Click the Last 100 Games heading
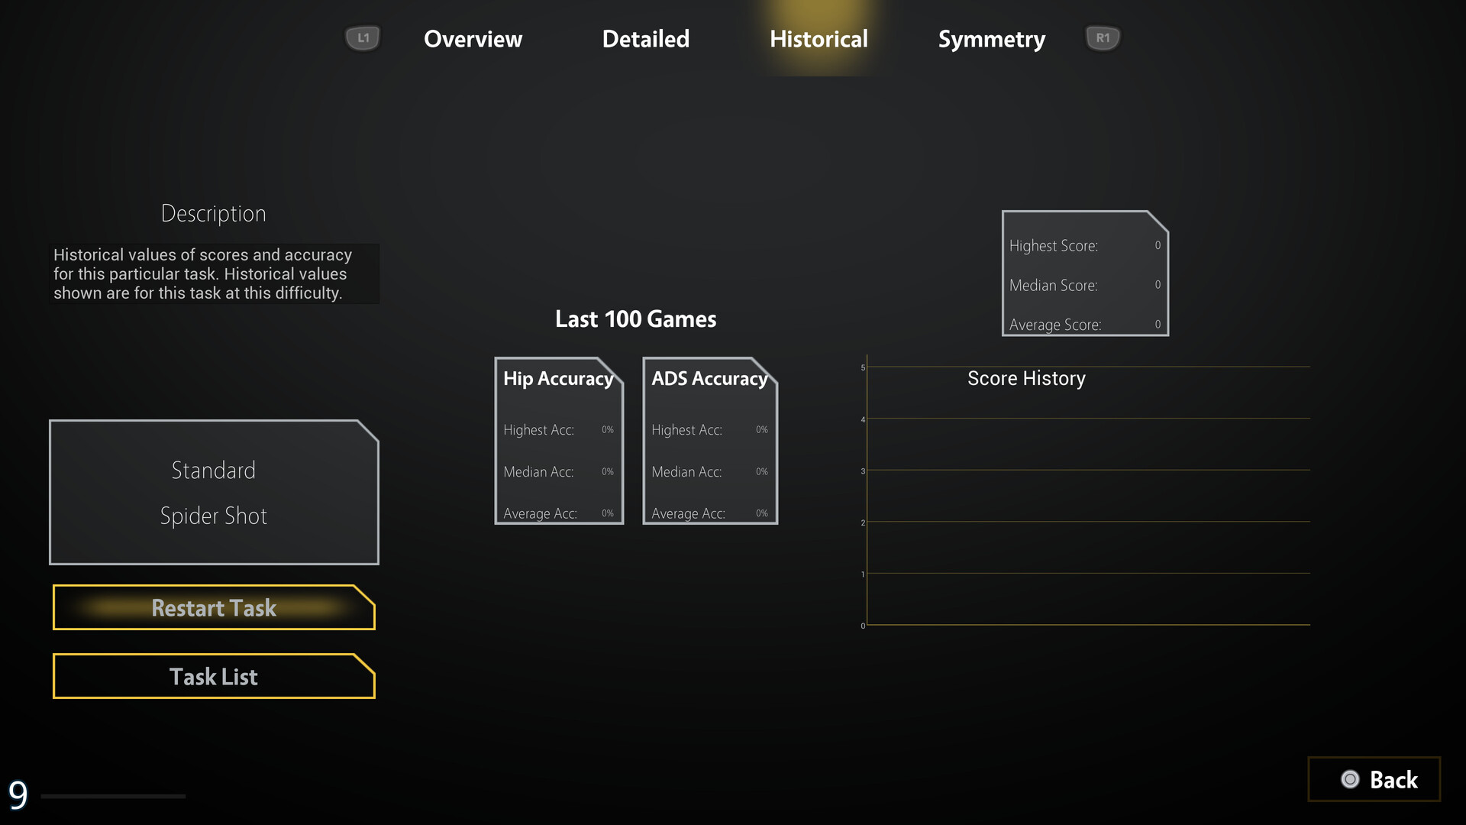The image size is (1466, 825). click(x=635, y=319)
